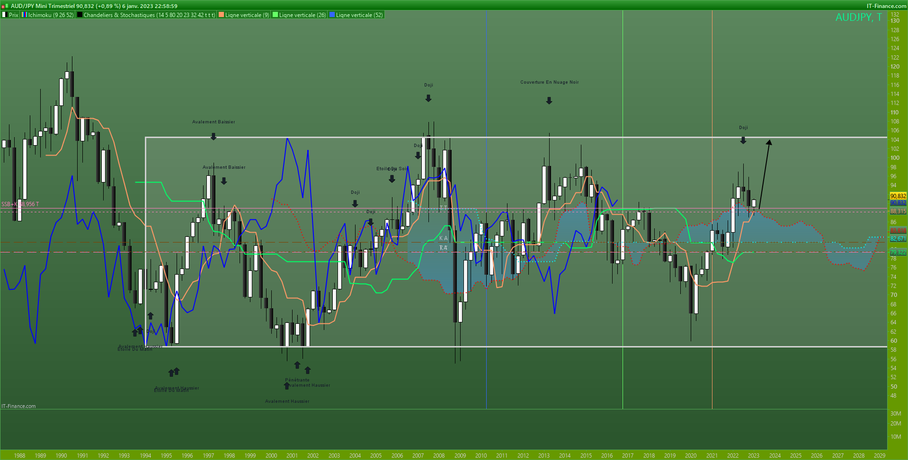This screenshot has height=460, width=908.
Task: Click the black Chandeliers & Stochastiques swatch
Action: [x=80, y=15]
